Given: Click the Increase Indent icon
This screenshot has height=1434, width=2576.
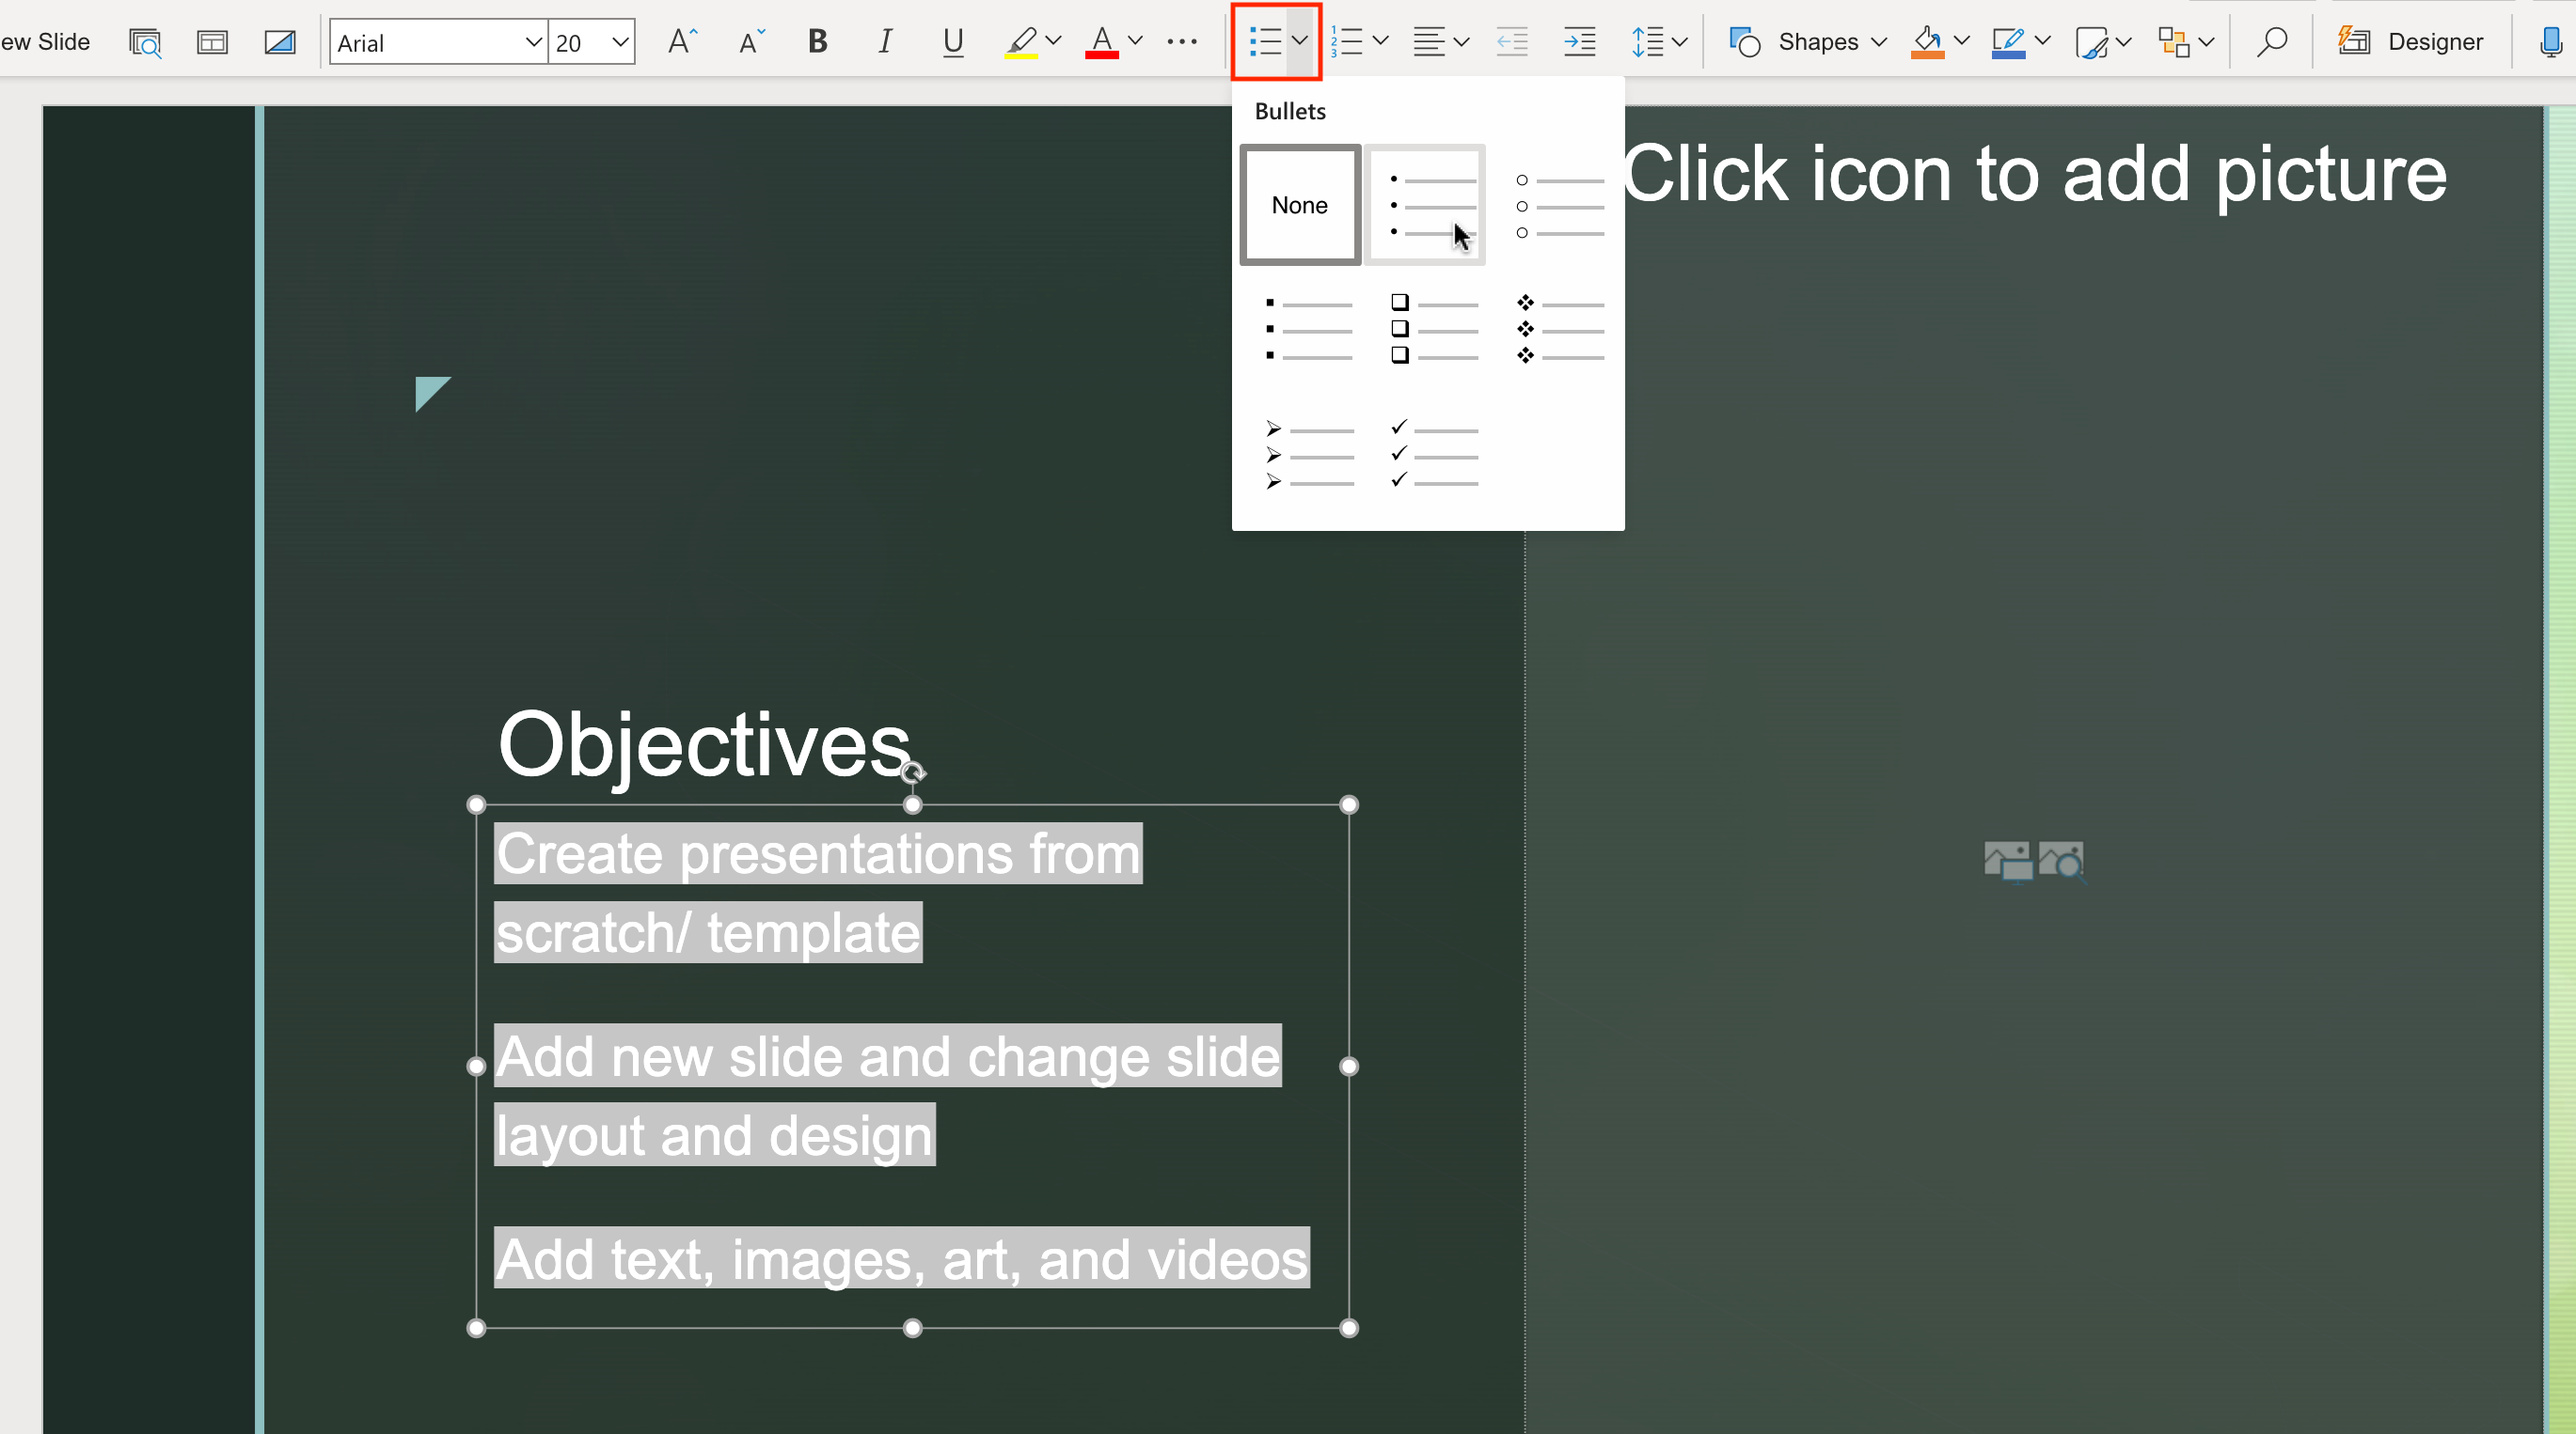Looking at the screenshot, I should tap(1579, 42).
